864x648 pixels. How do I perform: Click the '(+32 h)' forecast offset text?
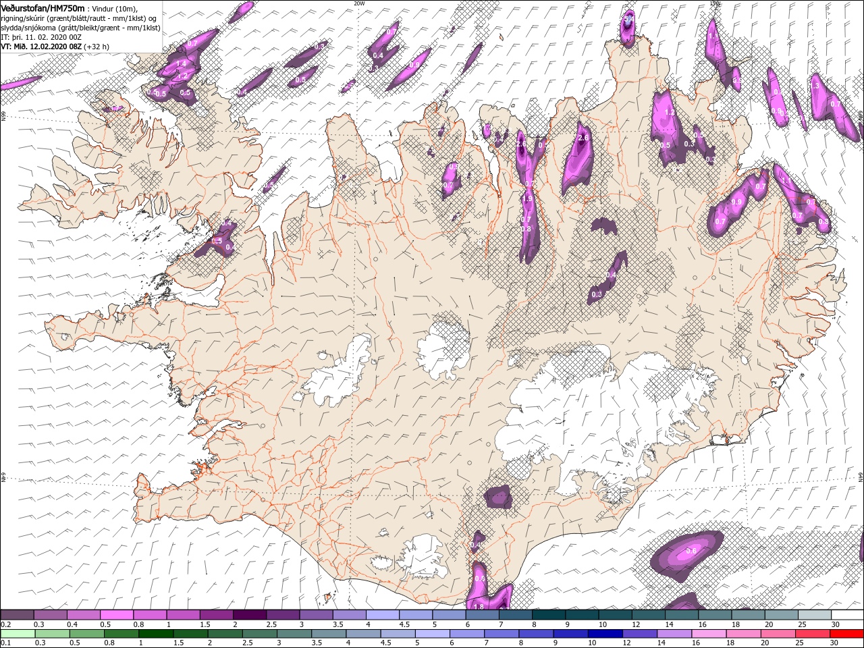click(97, 47)
